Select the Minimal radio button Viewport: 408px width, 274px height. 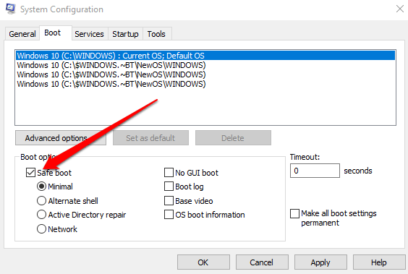[41, 187]
